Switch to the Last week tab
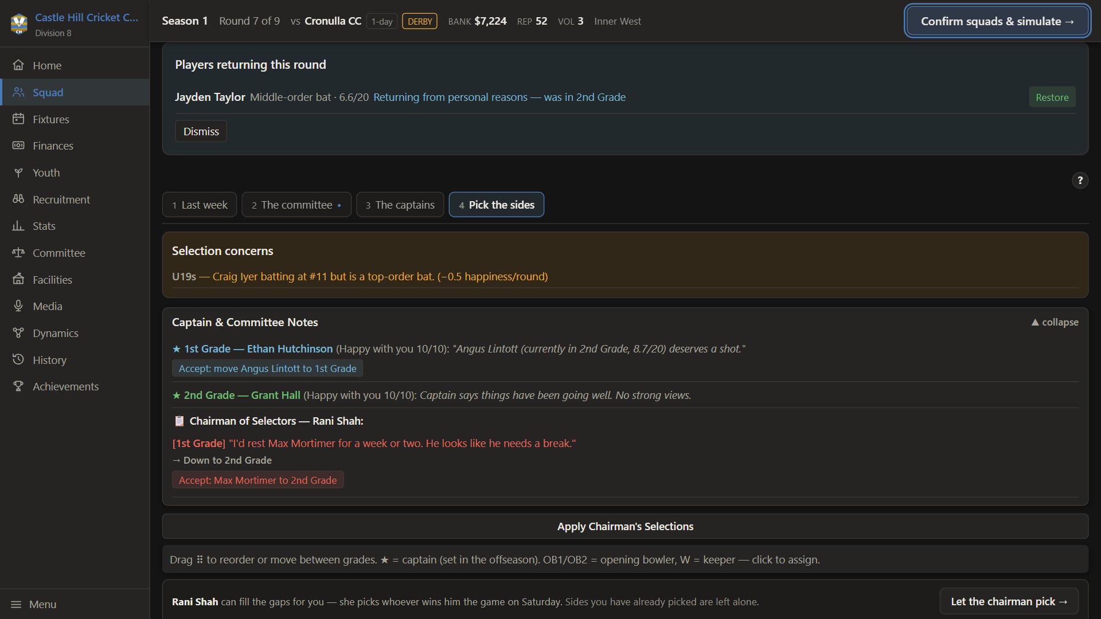1101x619 pixels. point(200,205)
